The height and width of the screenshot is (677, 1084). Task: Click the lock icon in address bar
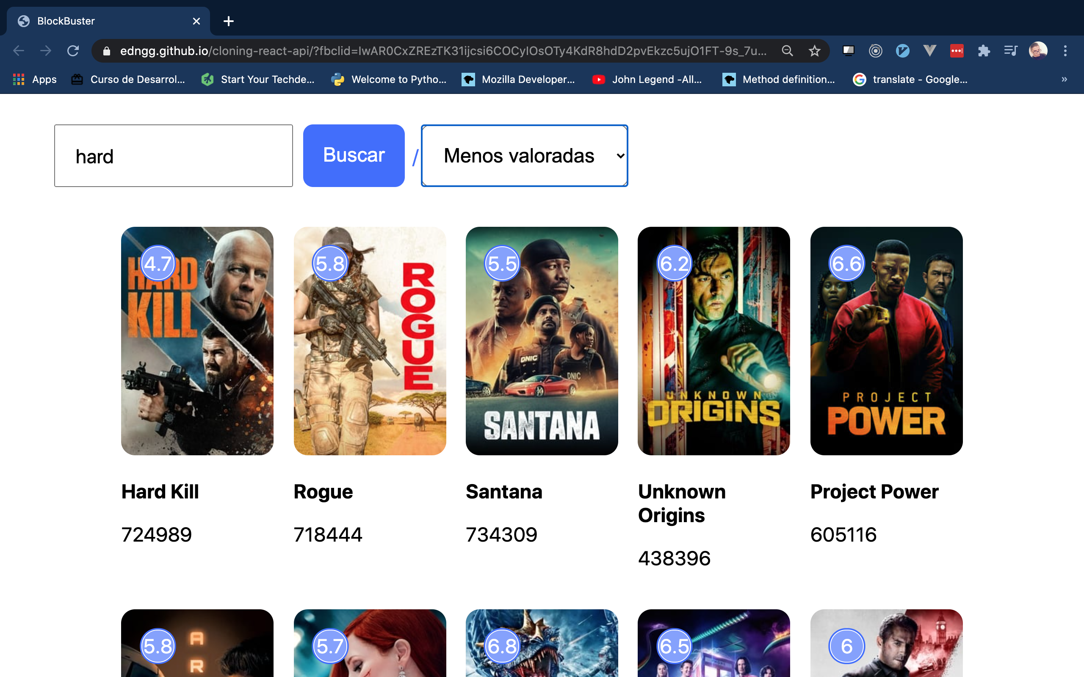tap(106, 51)
